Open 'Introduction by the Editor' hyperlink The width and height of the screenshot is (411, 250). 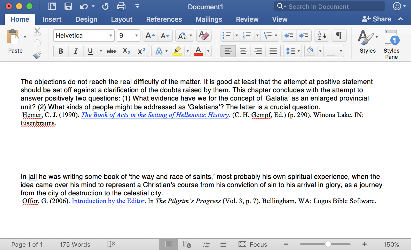click(108, 201)
